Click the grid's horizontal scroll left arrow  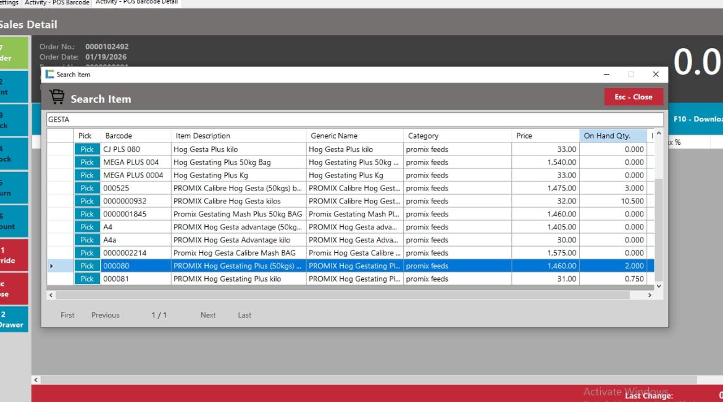tap(51, 295)
